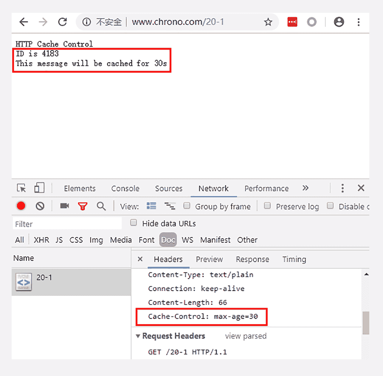This screenshot has width=383, height=376.
Task: Open network search with the magnifier
Action: click(x=101, y=206)
